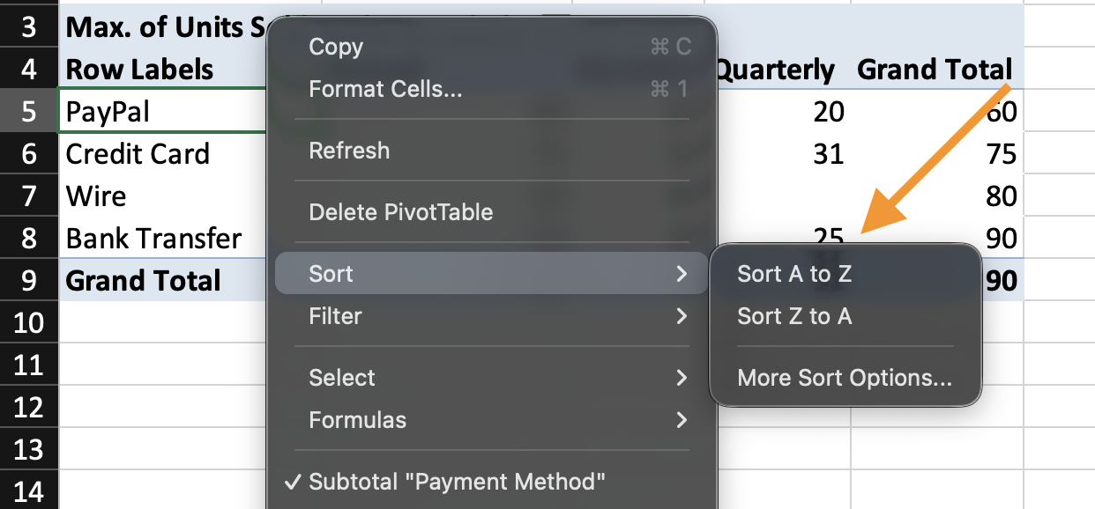Select the Bank Transfer row label
Image resolution: width=1095 pixels, height=509 pixels.
click(153, 239)
